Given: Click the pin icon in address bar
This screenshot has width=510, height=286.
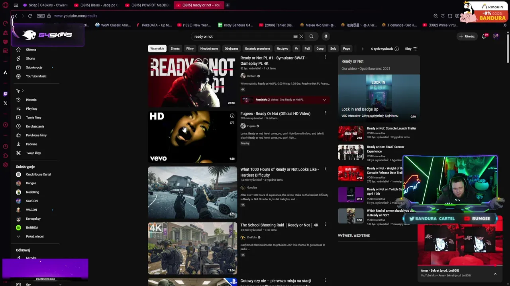Looking at the screenshot, I should tap(443, 16).
